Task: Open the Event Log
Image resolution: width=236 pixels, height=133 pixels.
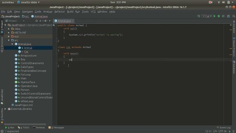Action: click(x=223, y=127)
